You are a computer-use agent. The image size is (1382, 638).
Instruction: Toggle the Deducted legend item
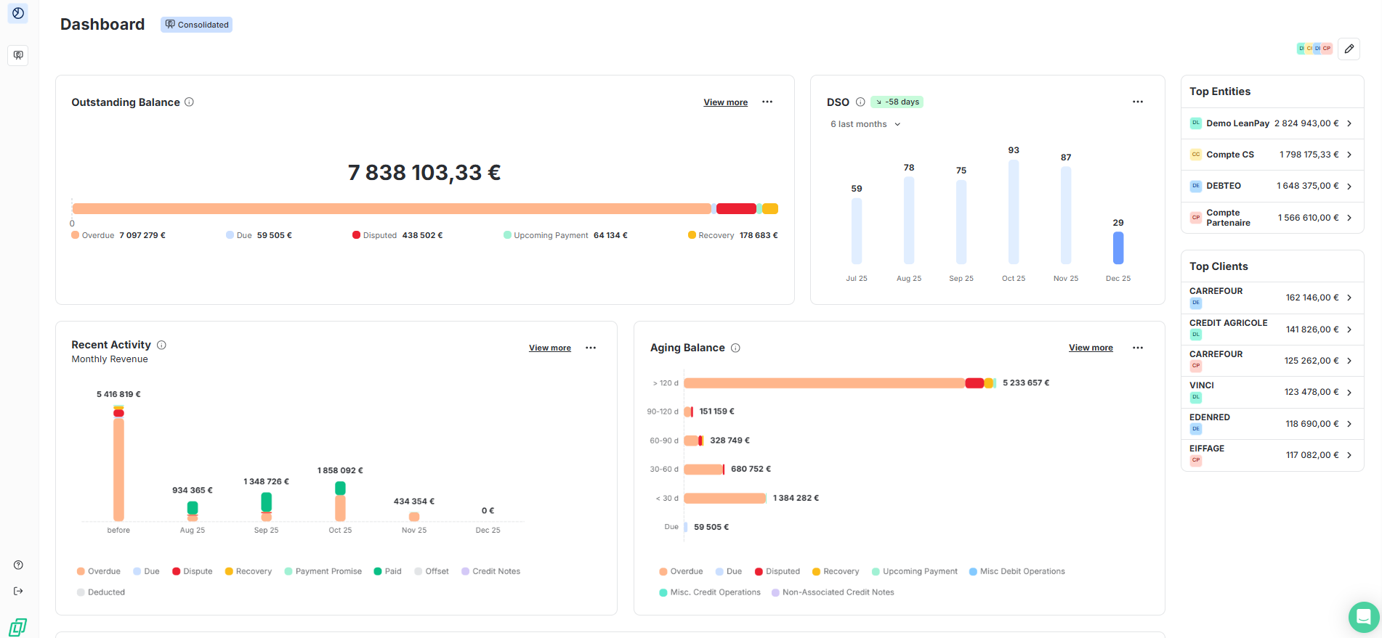101,592
